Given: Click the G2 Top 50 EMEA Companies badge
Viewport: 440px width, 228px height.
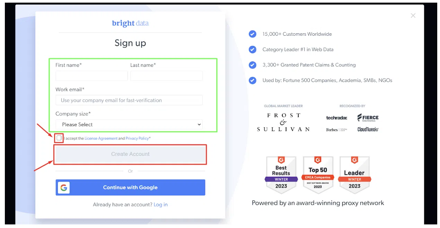Looking at the screenshot, I should click(x=318, y=175).
